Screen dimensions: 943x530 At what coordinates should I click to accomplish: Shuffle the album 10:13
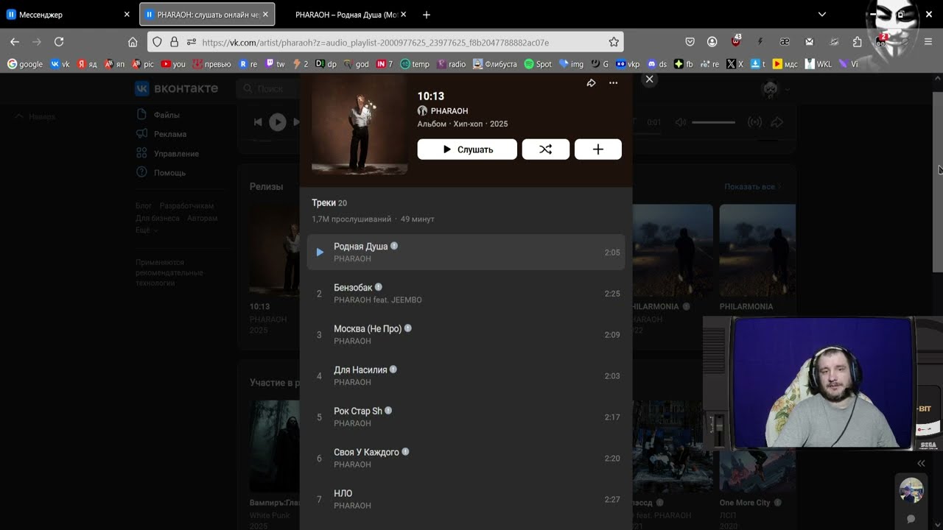click(x=546, y=149)
